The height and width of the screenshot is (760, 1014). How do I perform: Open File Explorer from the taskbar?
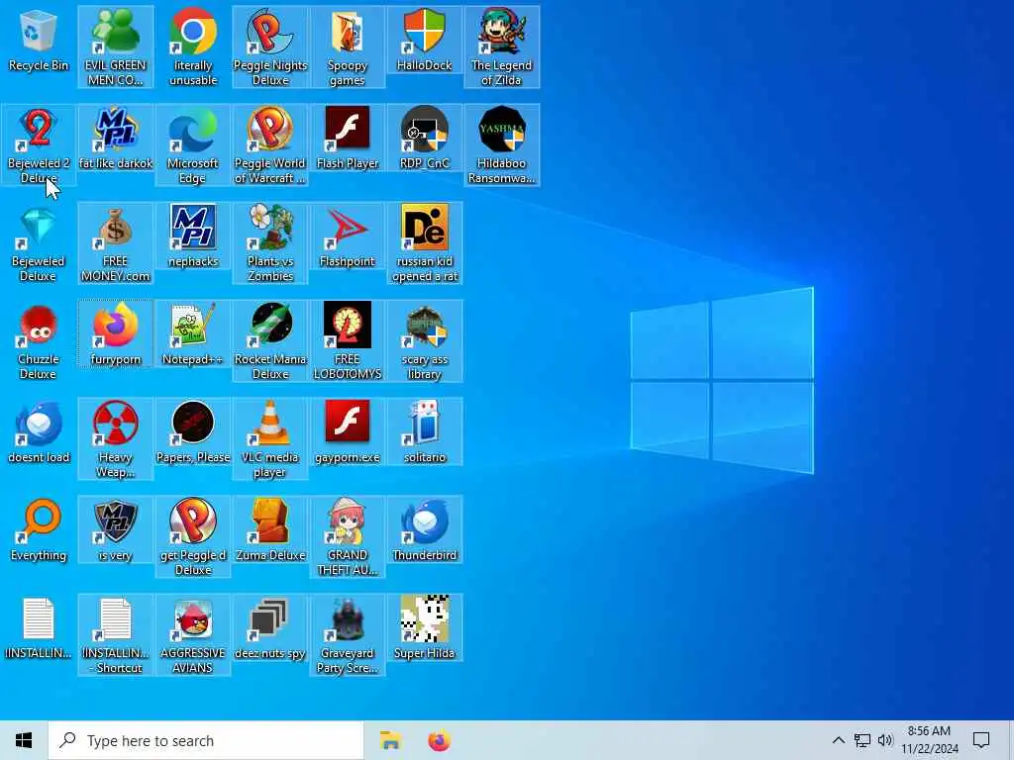point(390,740)
